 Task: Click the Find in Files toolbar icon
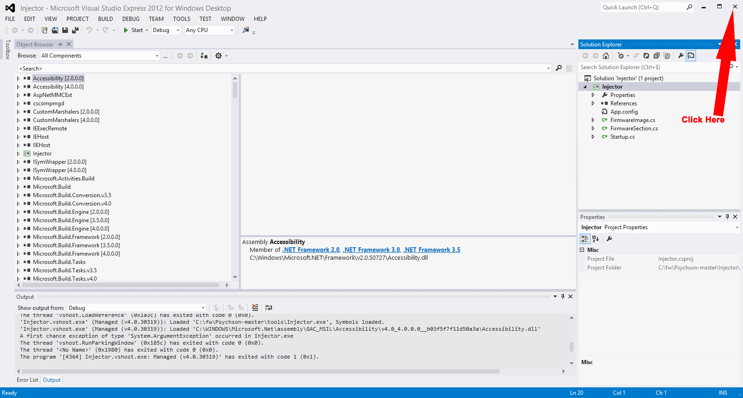[x=246, y=30]
